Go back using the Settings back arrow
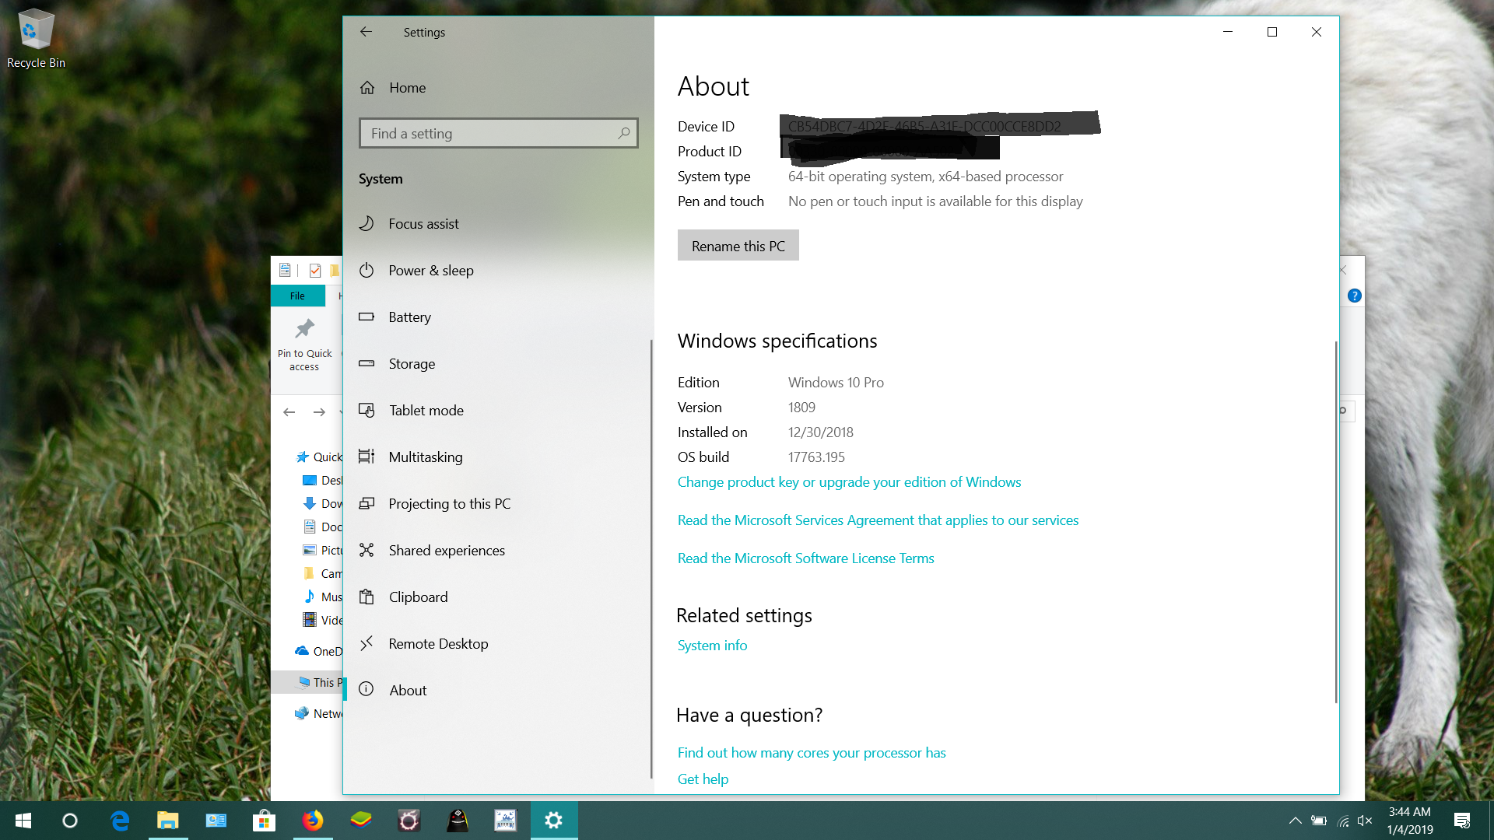This screenshot has height=840, width=1494. click(x=366, y=32)
